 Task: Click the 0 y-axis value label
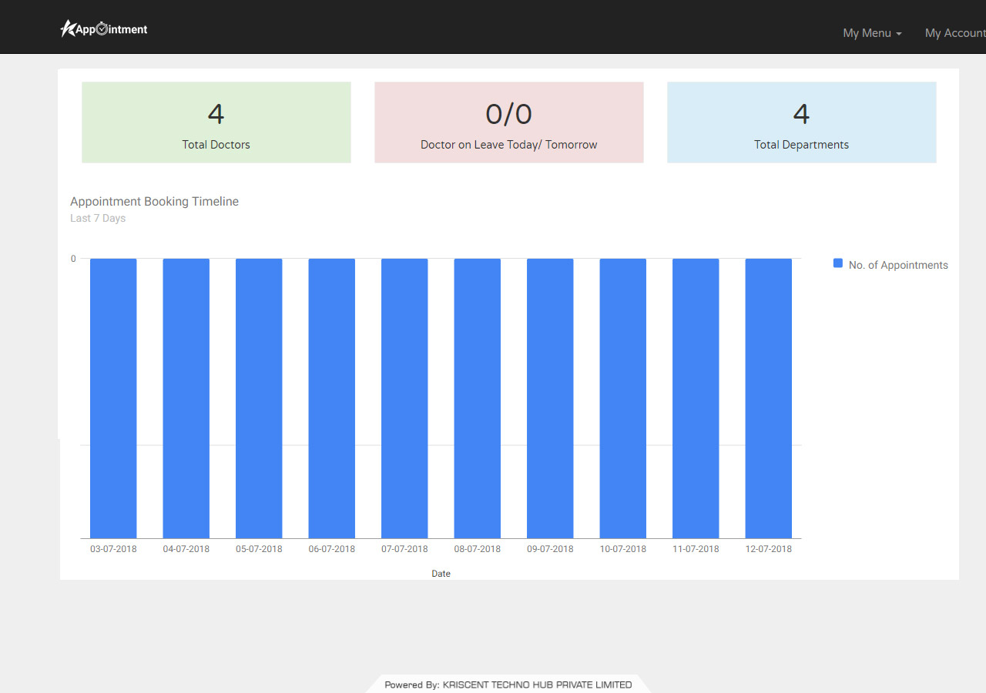point(74,259)
